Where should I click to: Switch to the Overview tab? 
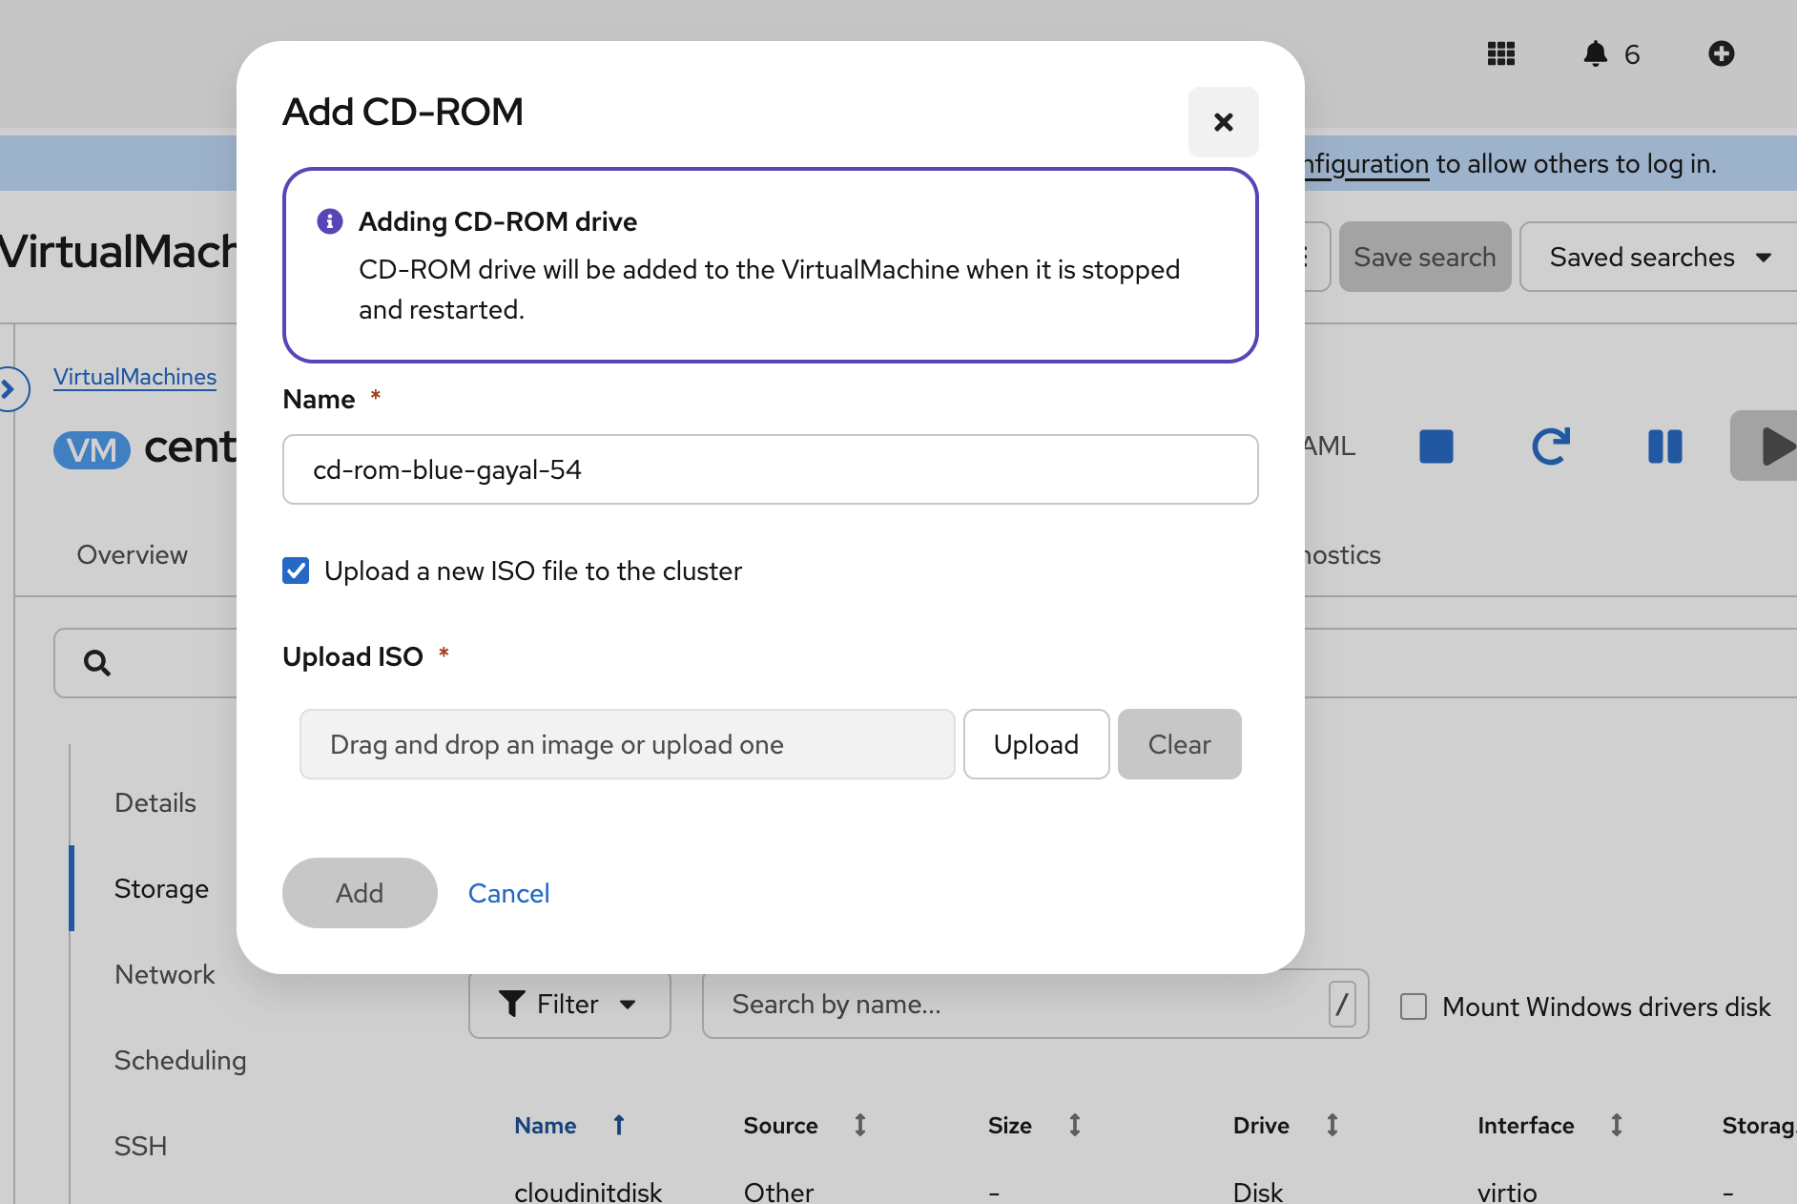point(133,555)
